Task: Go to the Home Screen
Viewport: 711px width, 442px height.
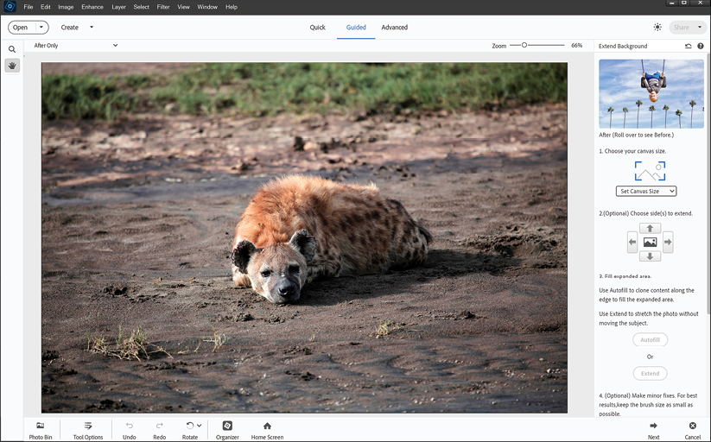Action: tap(267, 431)
